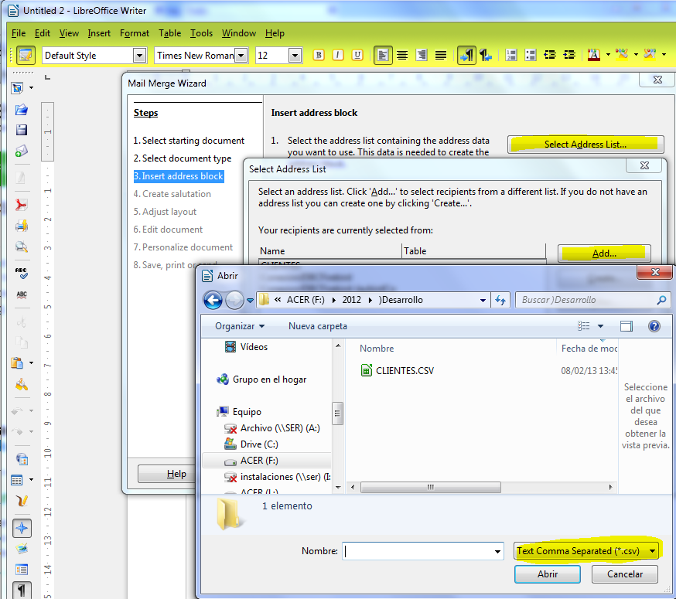Open the Organizar dropdown menu
The image size is (676, 599).
click(240, 326)
